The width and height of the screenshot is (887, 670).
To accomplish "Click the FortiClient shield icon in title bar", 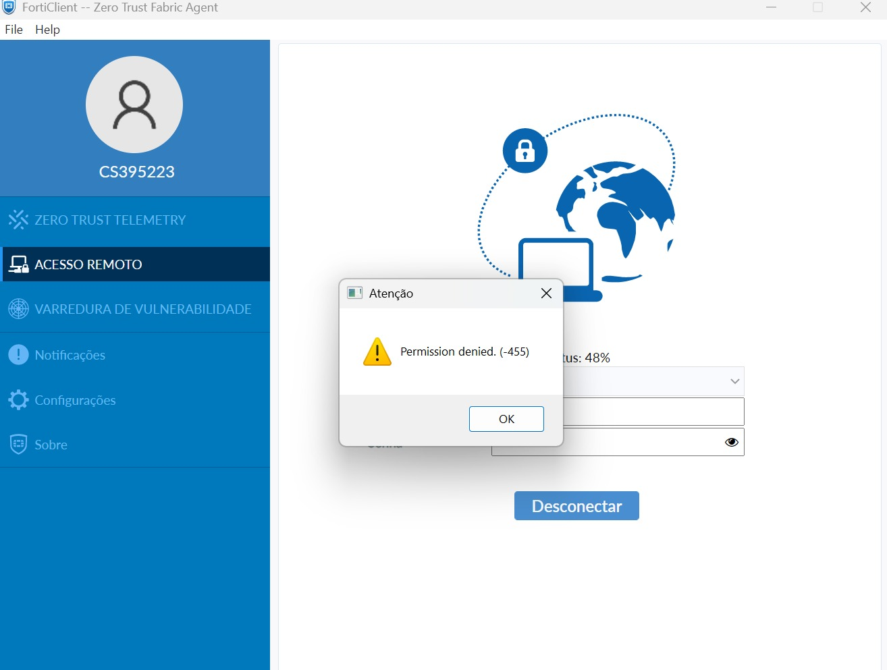I will (9, 7).
